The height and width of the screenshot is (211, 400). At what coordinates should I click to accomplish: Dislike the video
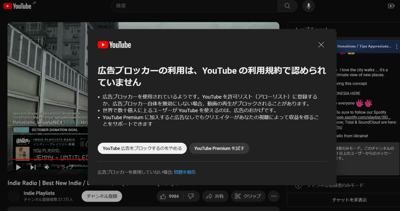tap(191, 196)
